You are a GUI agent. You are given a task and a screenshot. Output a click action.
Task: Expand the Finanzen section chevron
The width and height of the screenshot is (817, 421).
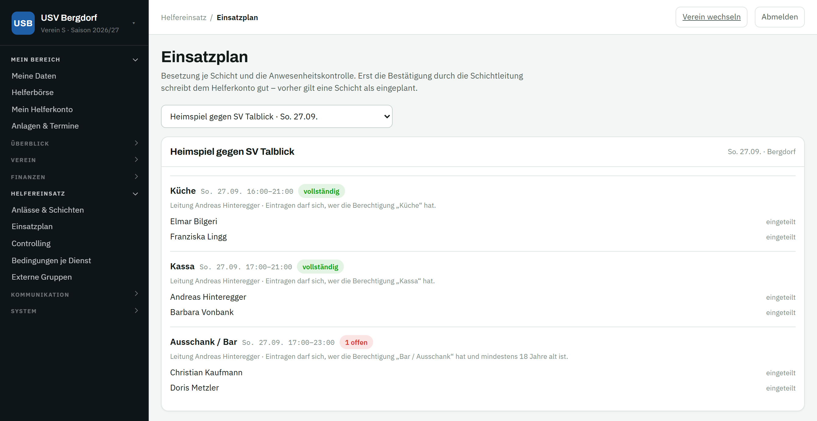click(136, 177)
